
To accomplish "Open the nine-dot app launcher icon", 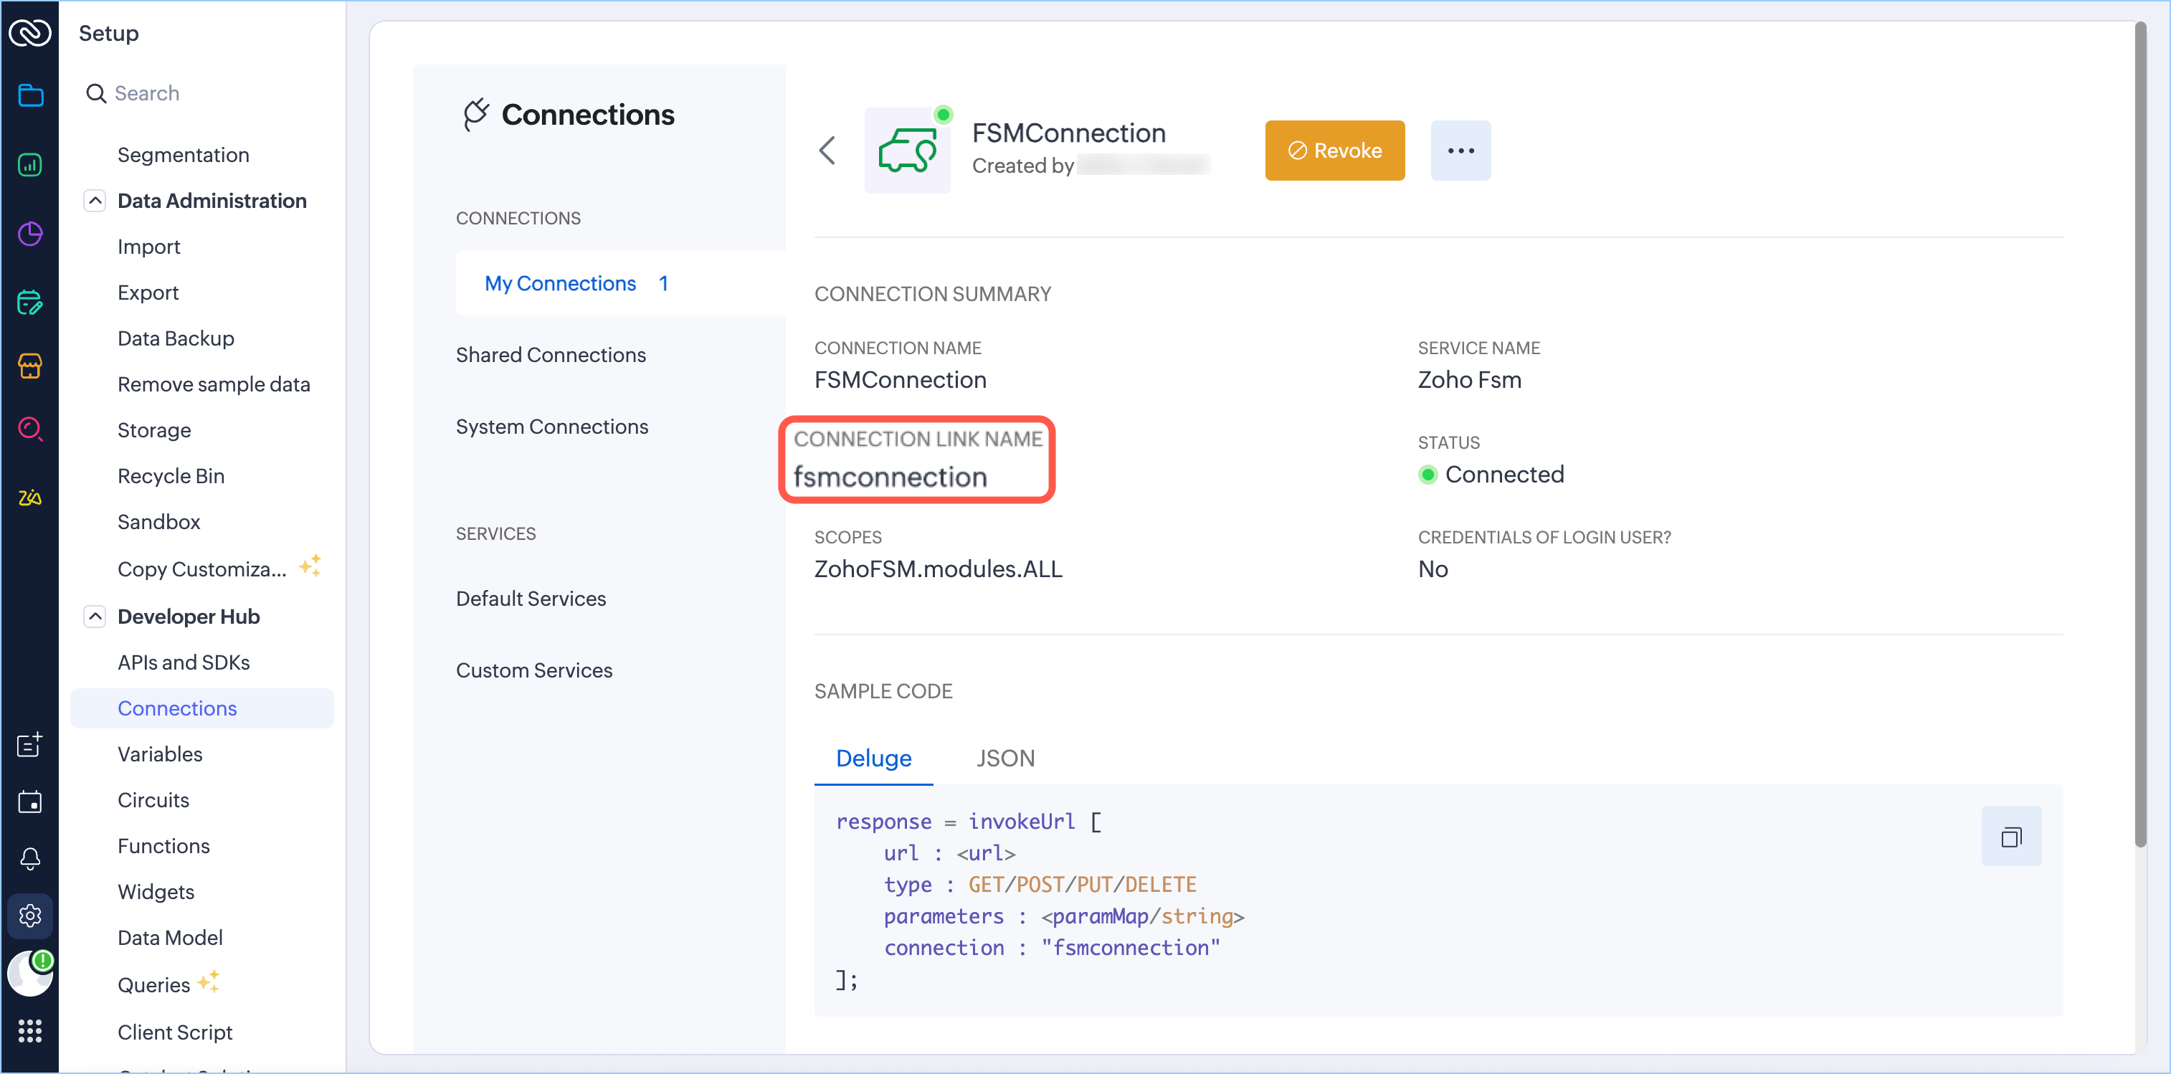I will pos(30,1030).
